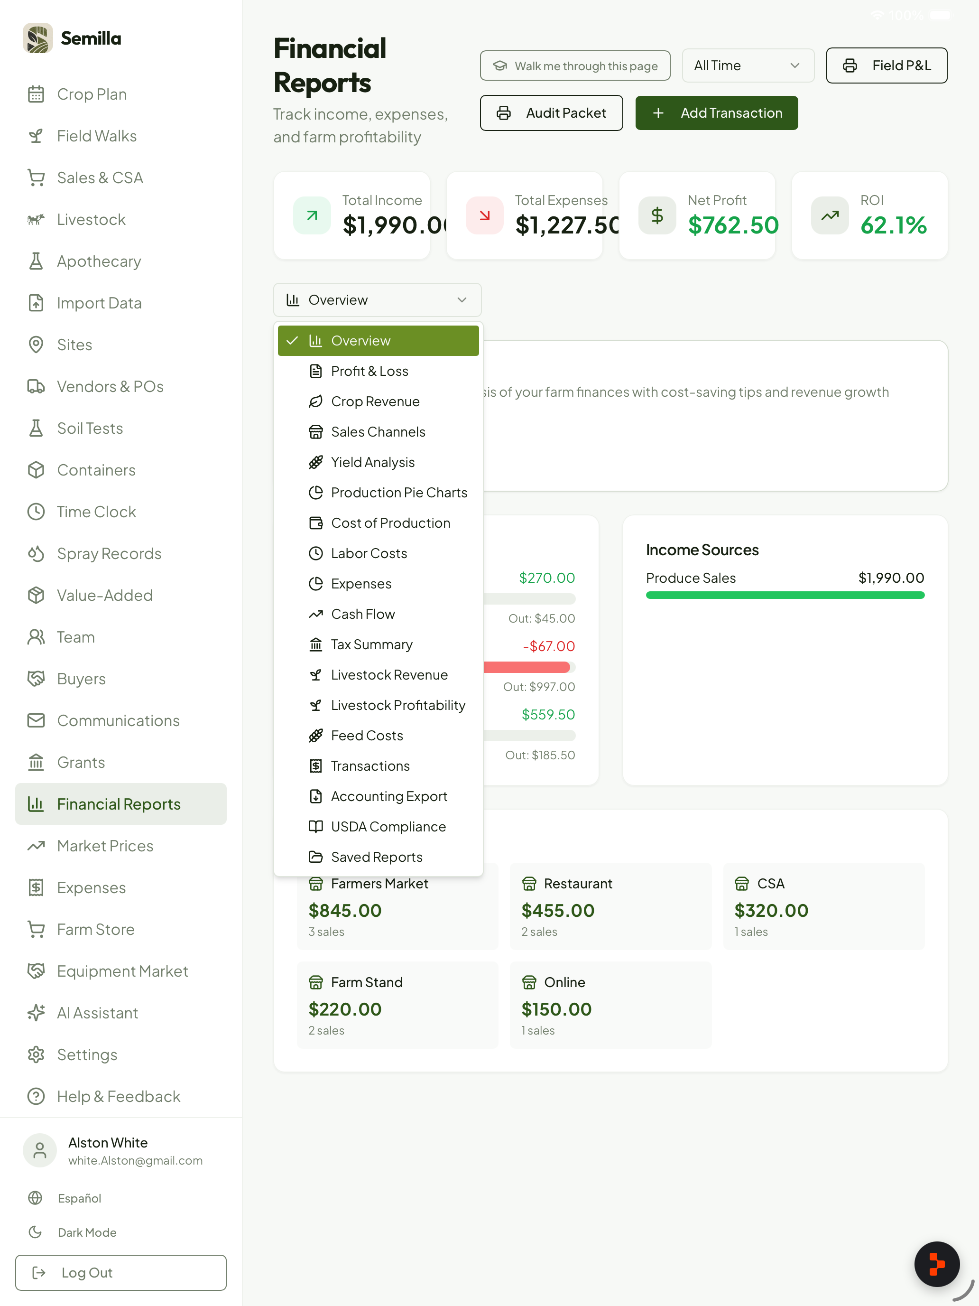
Task: Click the Total Income arrow icon
Action: point(312,215)
